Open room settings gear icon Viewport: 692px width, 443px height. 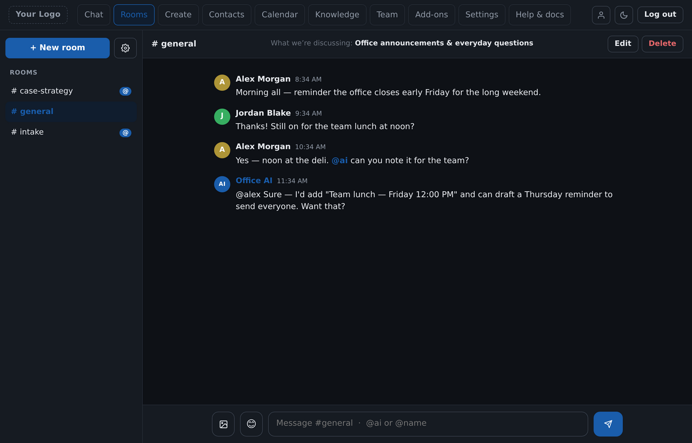tap(125, 48)
